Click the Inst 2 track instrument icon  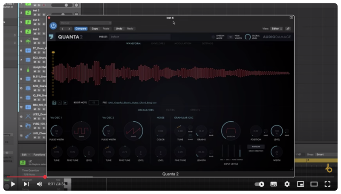28,13
